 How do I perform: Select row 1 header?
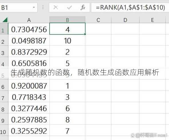[4, 29]
